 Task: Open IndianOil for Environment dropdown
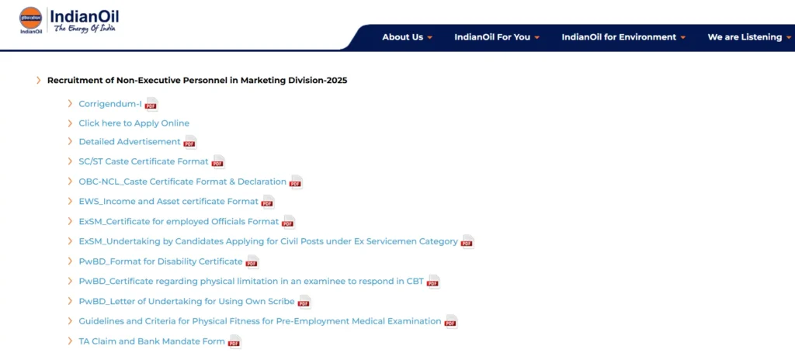[x=623, y=37]
